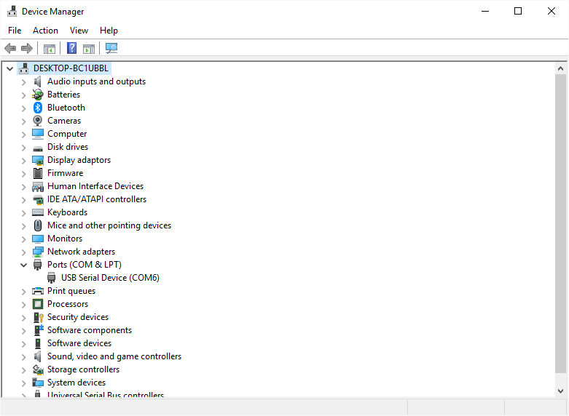Screen dimensions: 569x416
Task: Click the Forward arrow toolbar icon
Action: [x=27, y=48]
